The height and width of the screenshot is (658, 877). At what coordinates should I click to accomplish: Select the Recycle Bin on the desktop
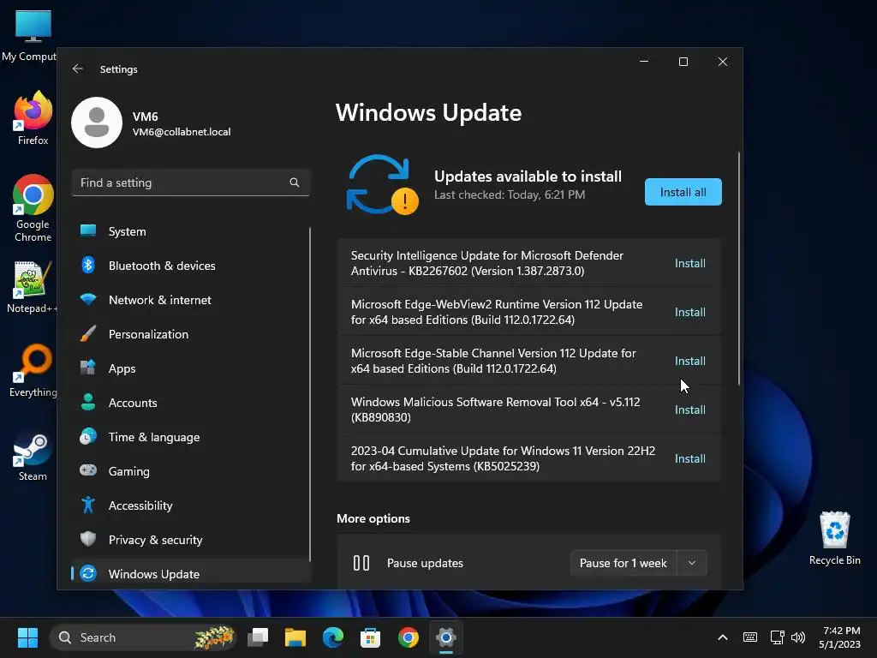coord(834,538)
